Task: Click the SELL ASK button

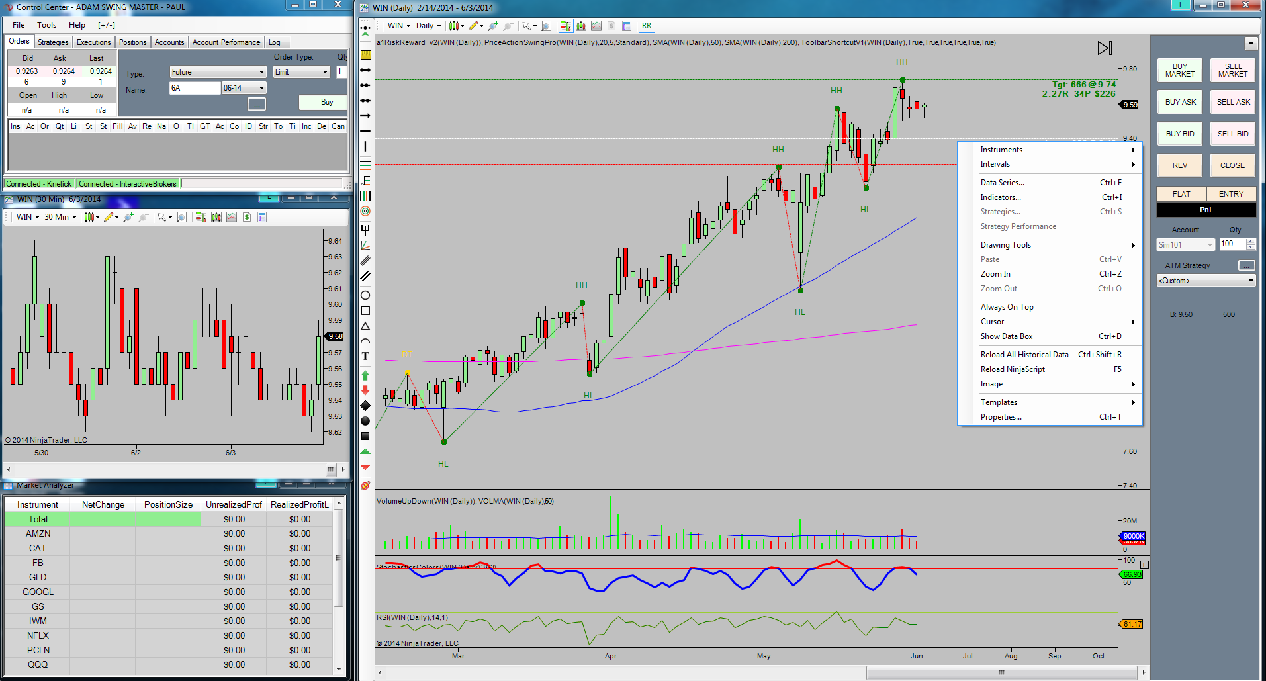Action: click(1234, 102)
